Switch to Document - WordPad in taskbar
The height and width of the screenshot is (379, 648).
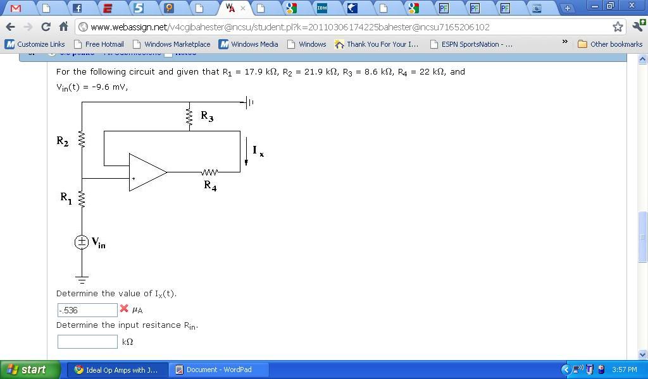[x=219, y=370]
